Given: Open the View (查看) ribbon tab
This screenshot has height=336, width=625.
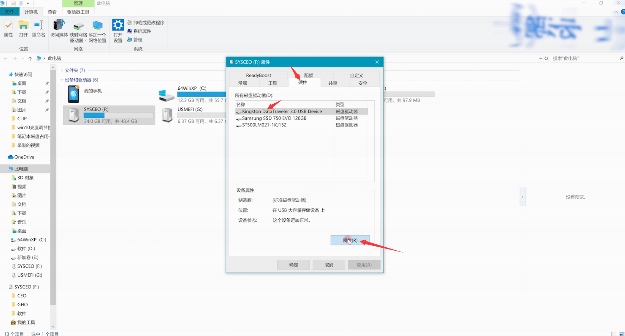Looking at the screenshot, I should point(52,12).
